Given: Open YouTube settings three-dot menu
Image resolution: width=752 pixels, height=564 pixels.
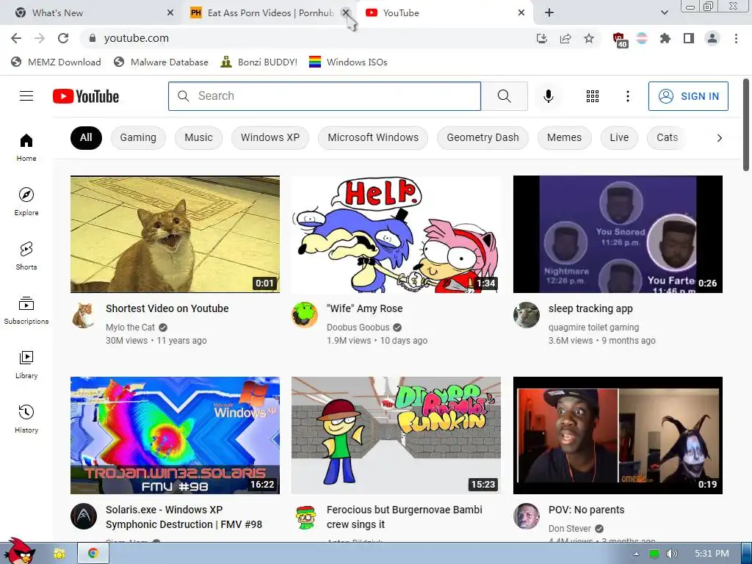Looking at the screenshot, I should tap(627, 96).
